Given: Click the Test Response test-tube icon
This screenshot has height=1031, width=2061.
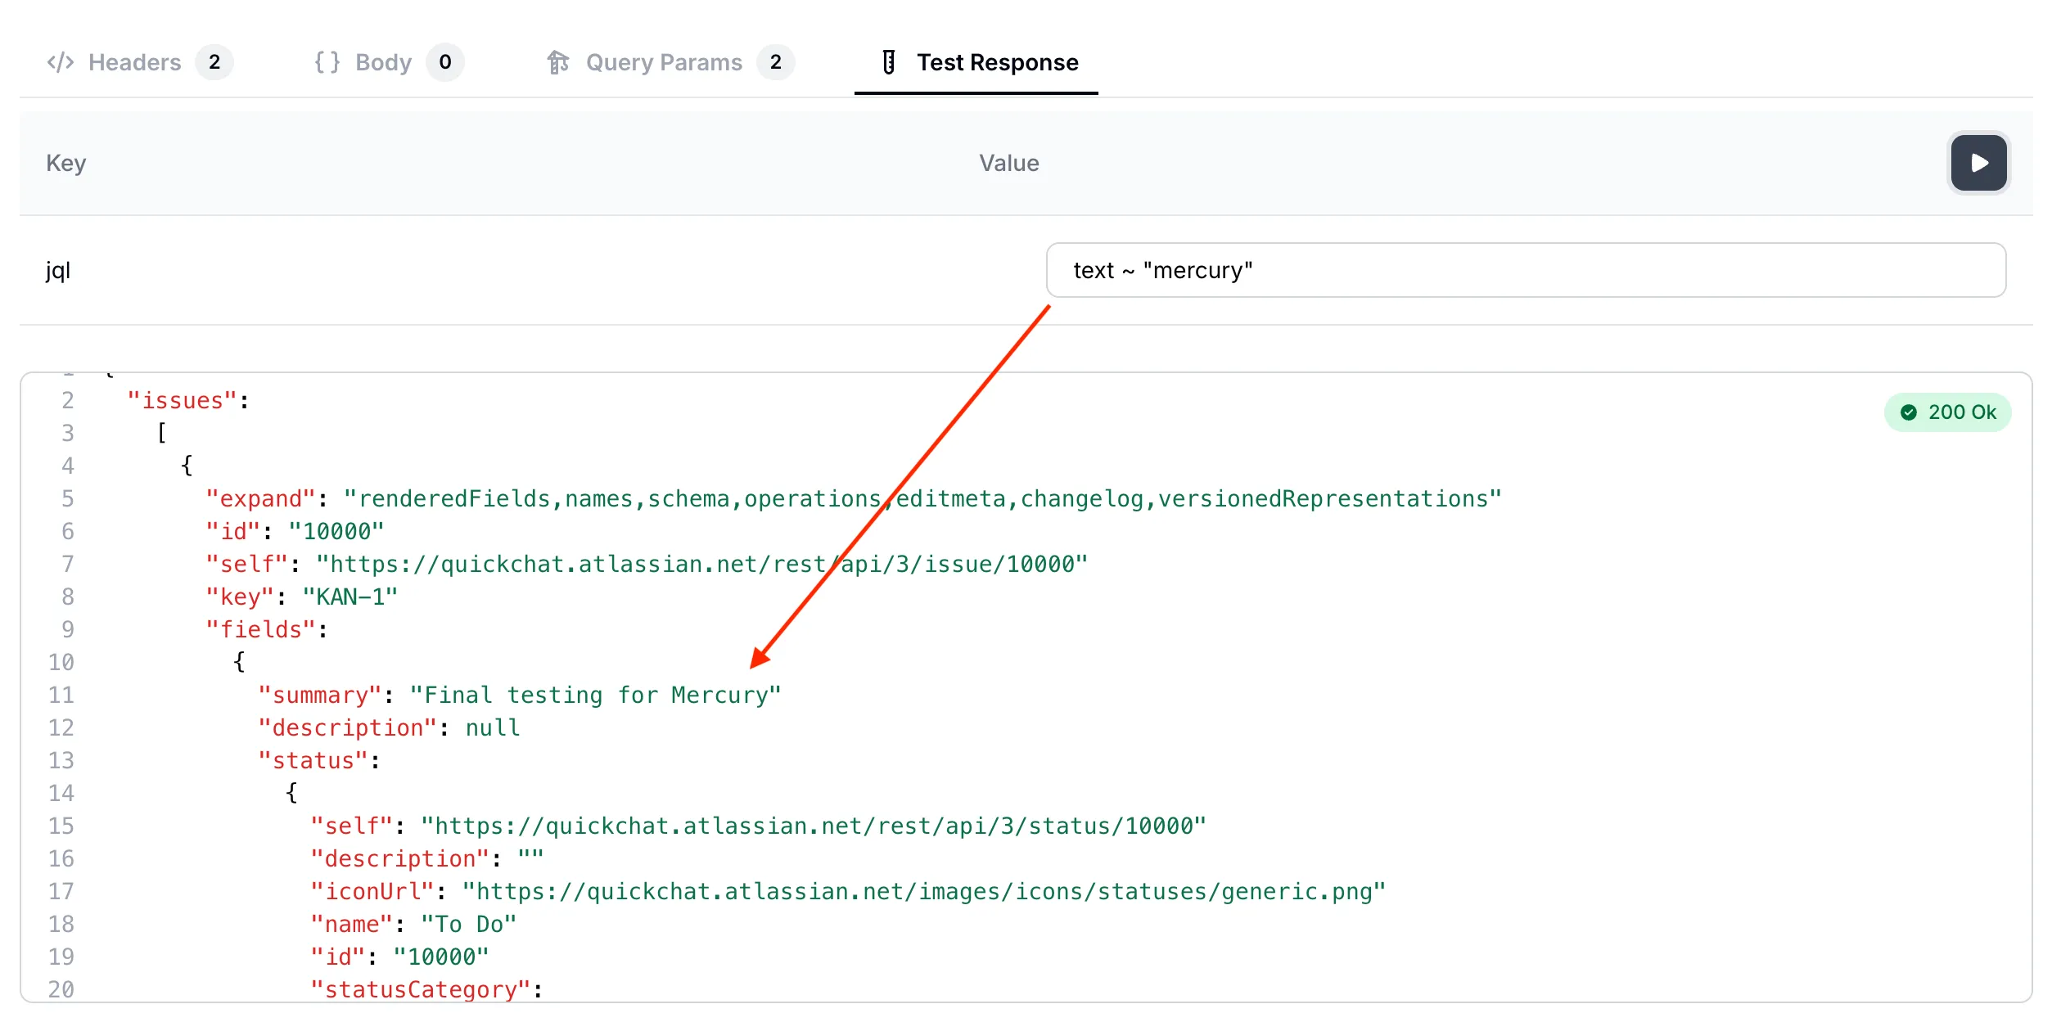Looking at the screenshot, I should pos(888,62).
